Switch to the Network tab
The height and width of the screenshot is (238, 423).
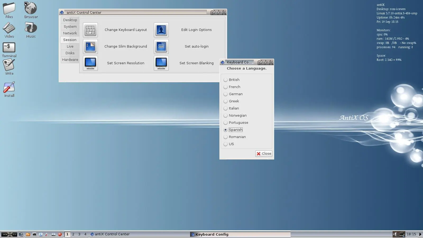pos(70,33)
